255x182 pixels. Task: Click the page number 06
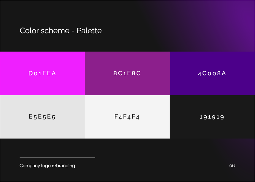(232, 166)
